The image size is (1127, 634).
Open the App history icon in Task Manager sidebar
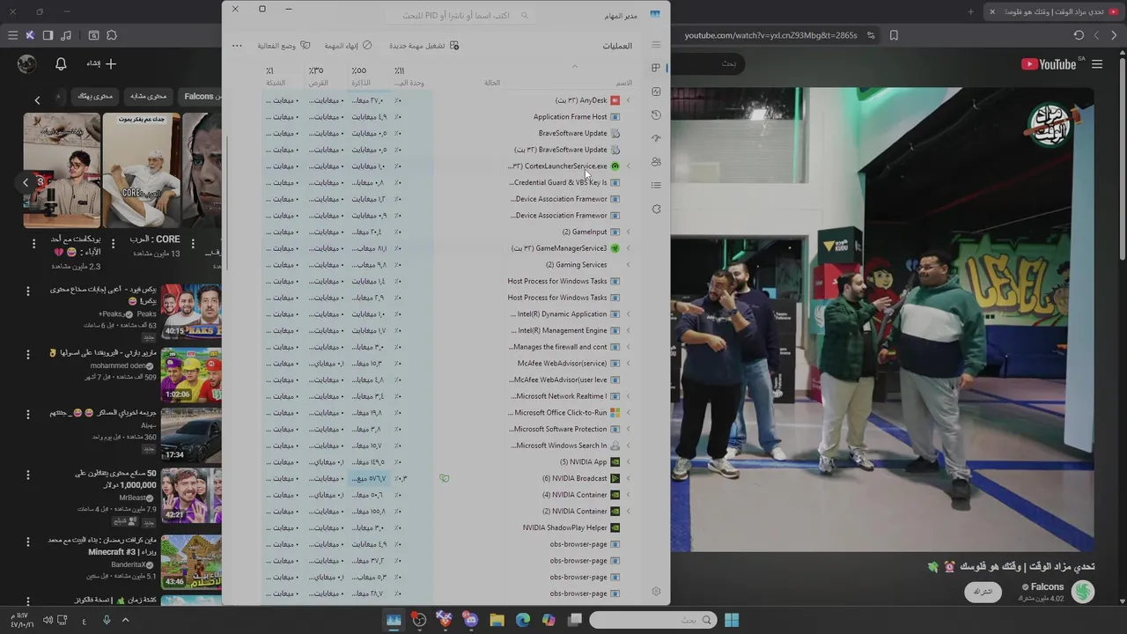(656, 115)
